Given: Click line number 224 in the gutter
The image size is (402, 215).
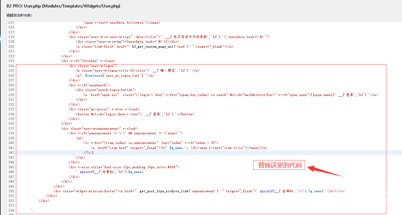Looking at the screenshot, I should point(11,66).
